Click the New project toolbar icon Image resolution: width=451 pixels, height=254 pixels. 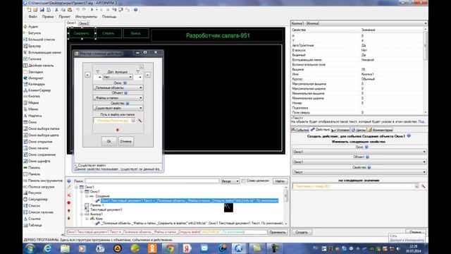[x=29, y=10]
